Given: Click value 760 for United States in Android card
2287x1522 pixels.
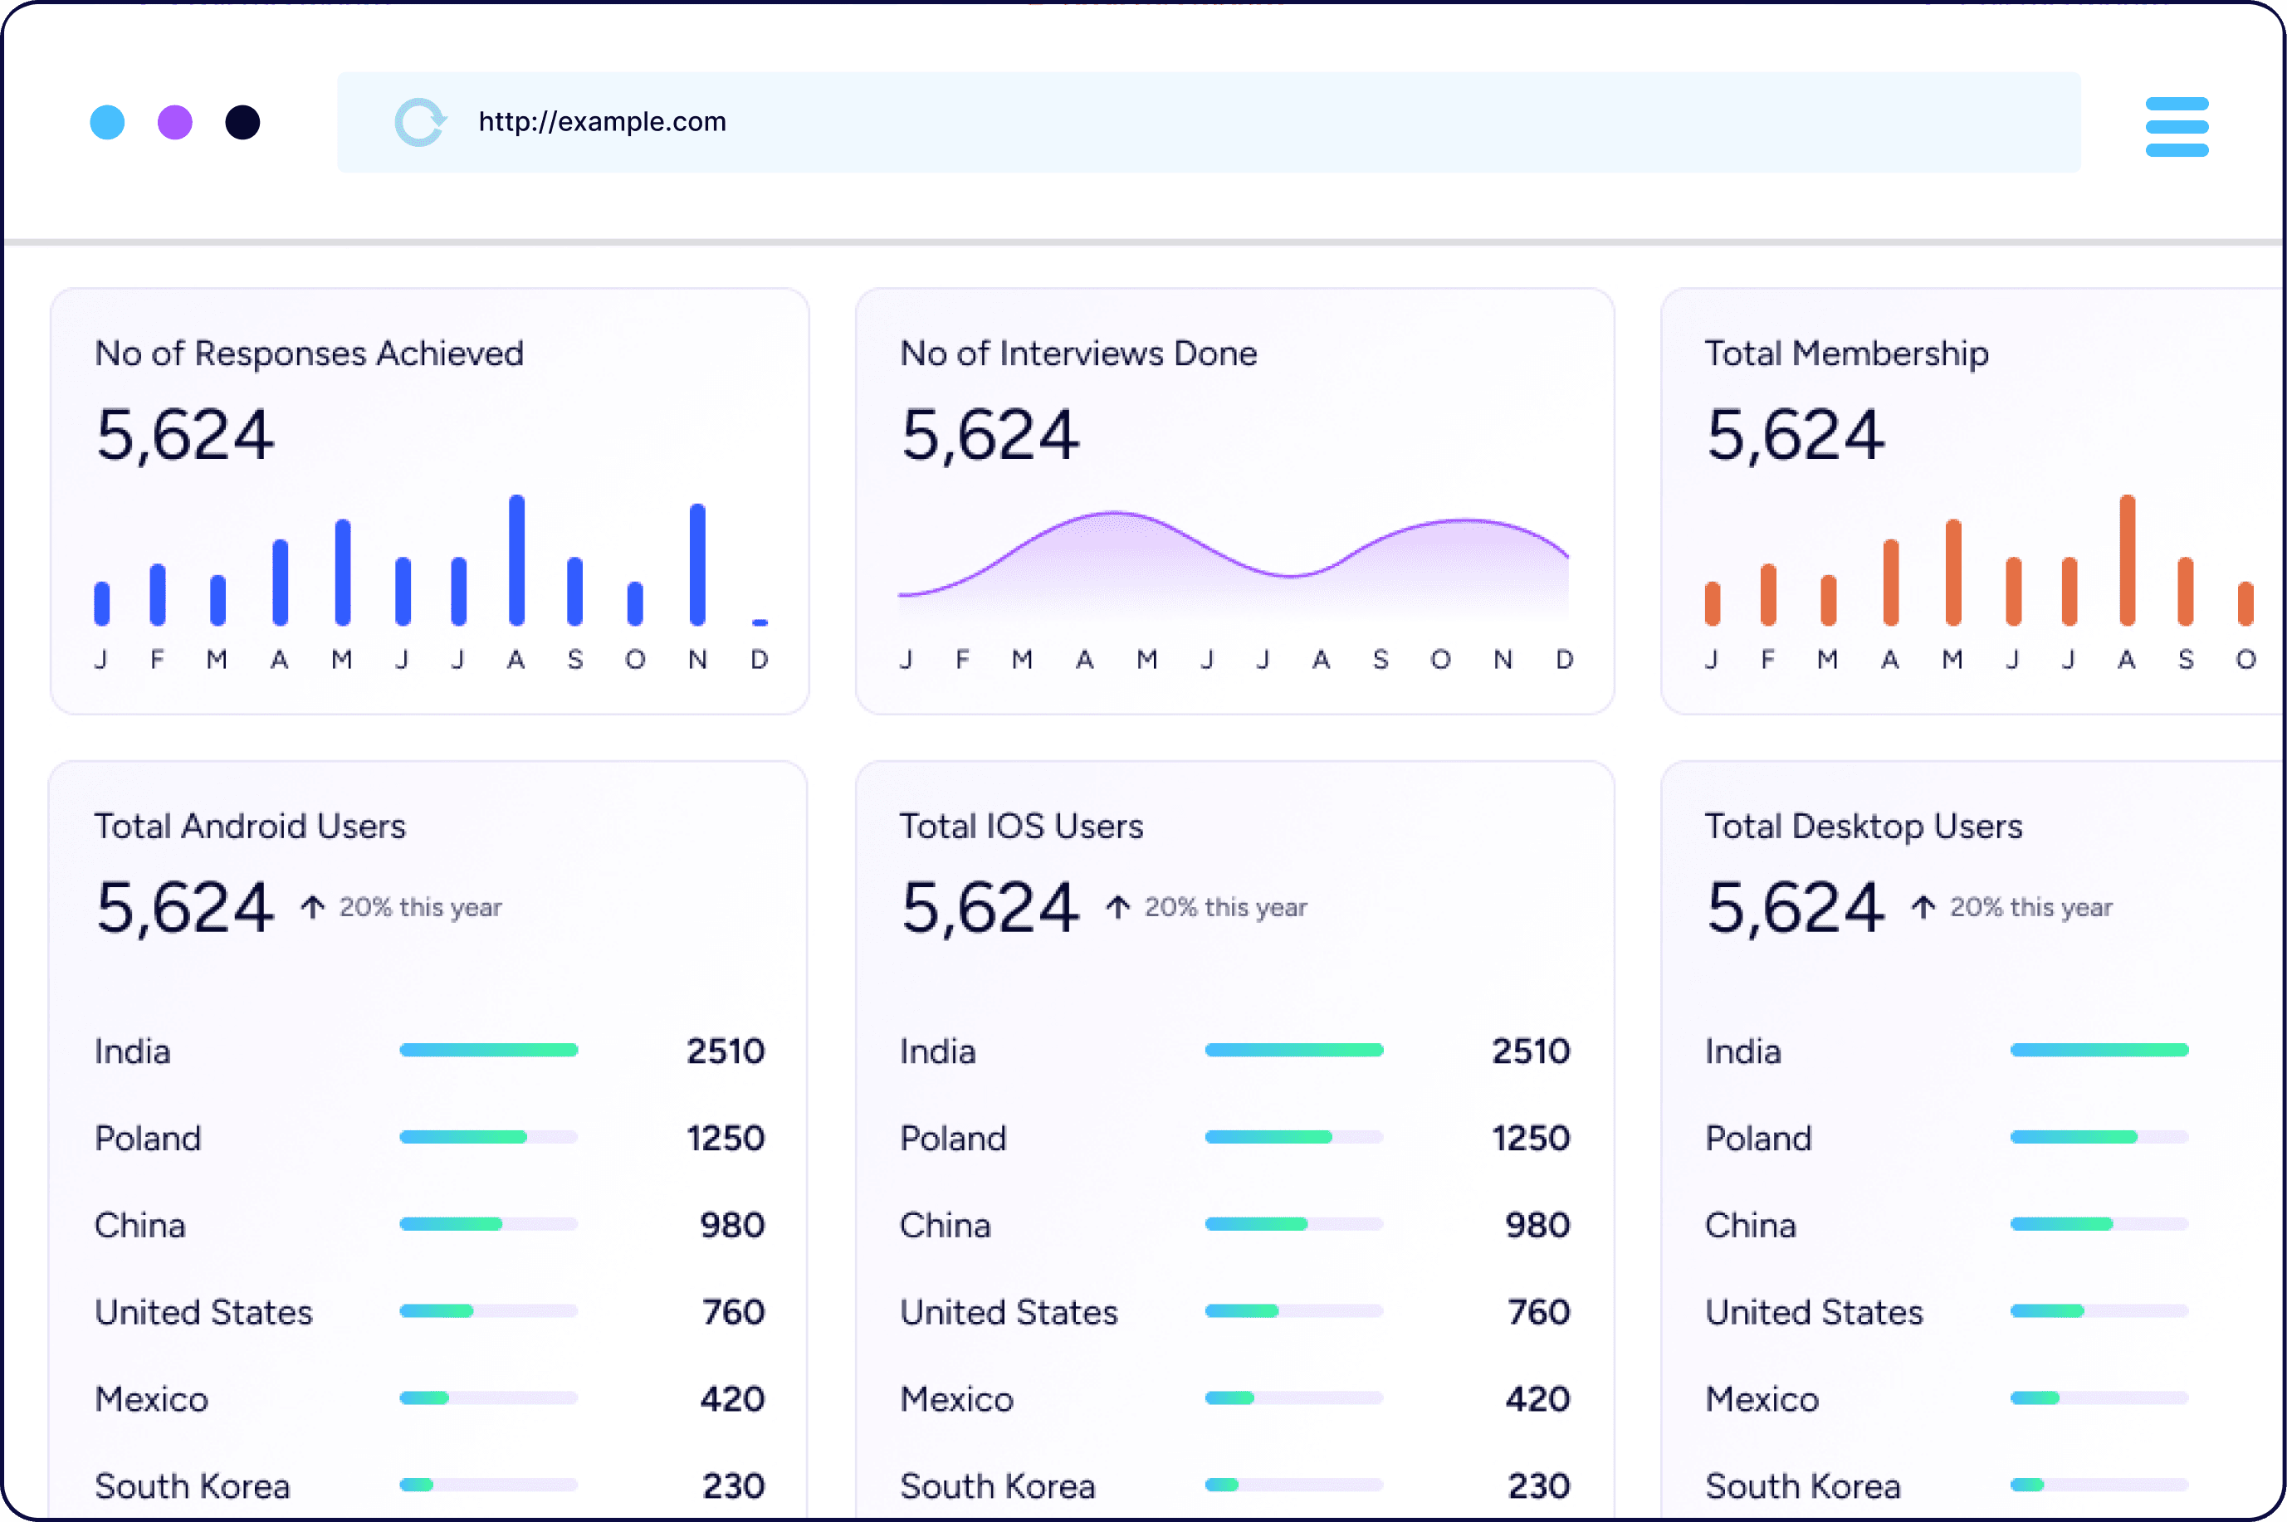Looking at the screenshot, I should [734, 1311].
